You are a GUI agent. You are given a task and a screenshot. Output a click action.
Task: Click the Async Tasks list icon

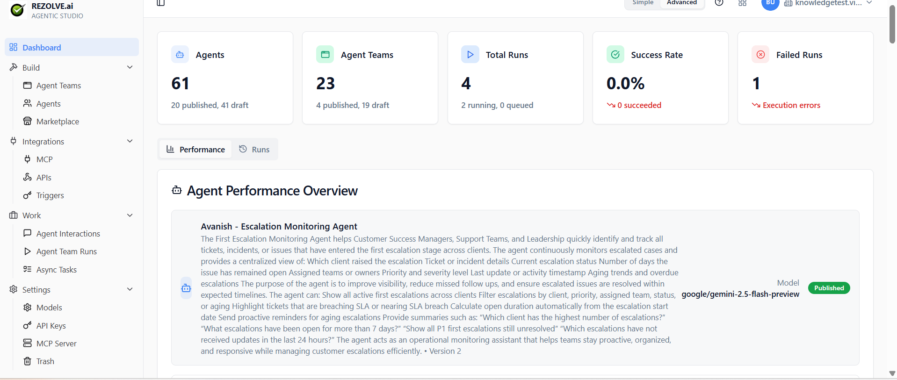coord(28,269)
